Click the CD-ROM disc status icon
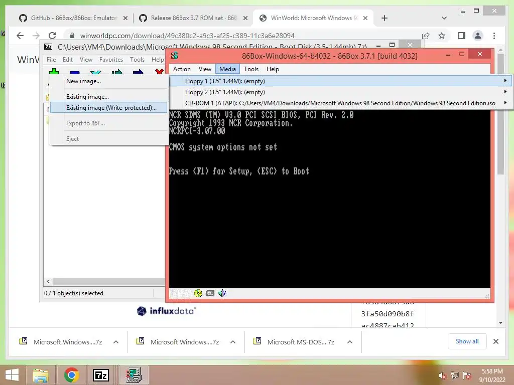Viewport: 514px width, 385px height. (198, 293)
